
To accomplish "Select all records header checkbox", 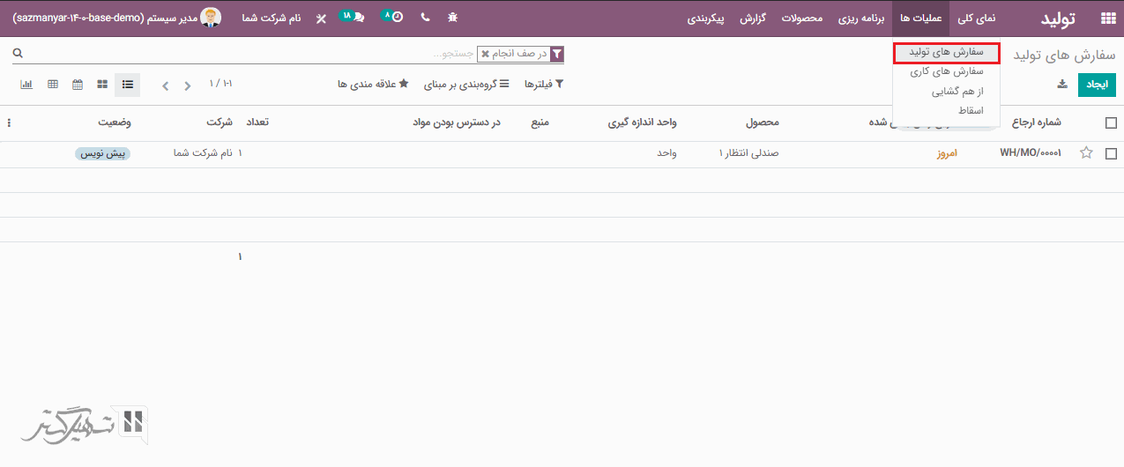I will (1111, 123).
